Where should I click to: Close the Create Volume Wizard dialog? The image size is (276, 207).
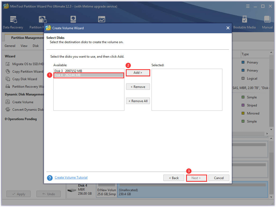228,28
